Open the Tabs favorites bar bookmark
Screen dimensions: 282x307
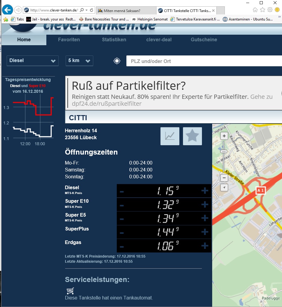(17, 19)
